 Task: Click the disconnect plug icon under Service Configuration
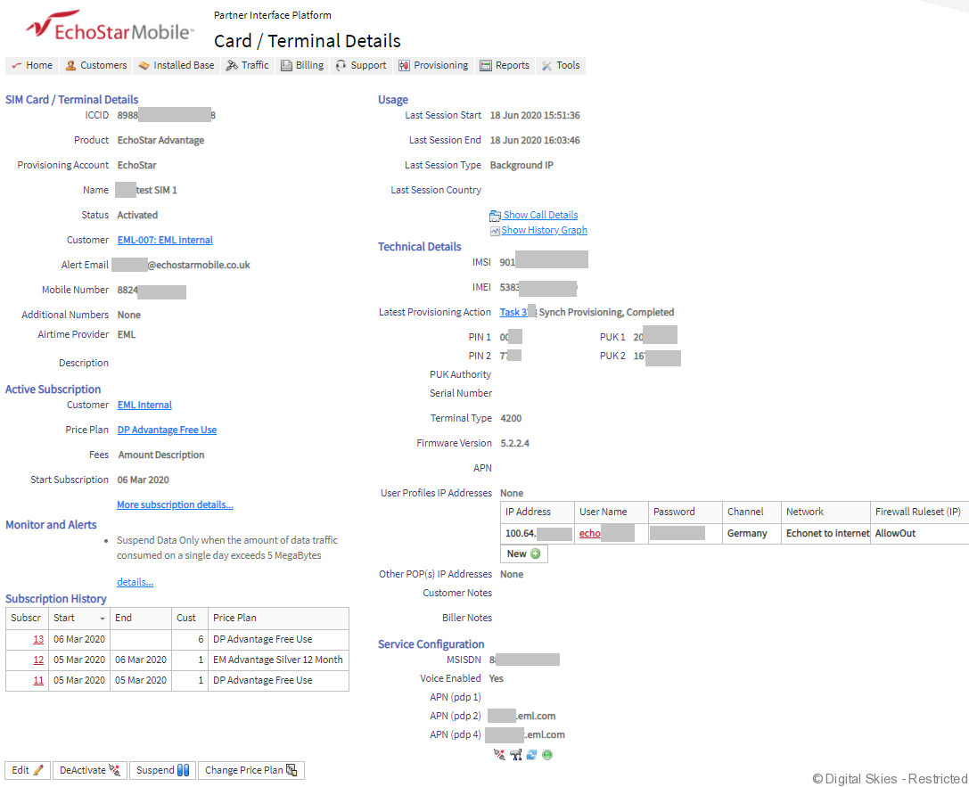pos(499,755)
